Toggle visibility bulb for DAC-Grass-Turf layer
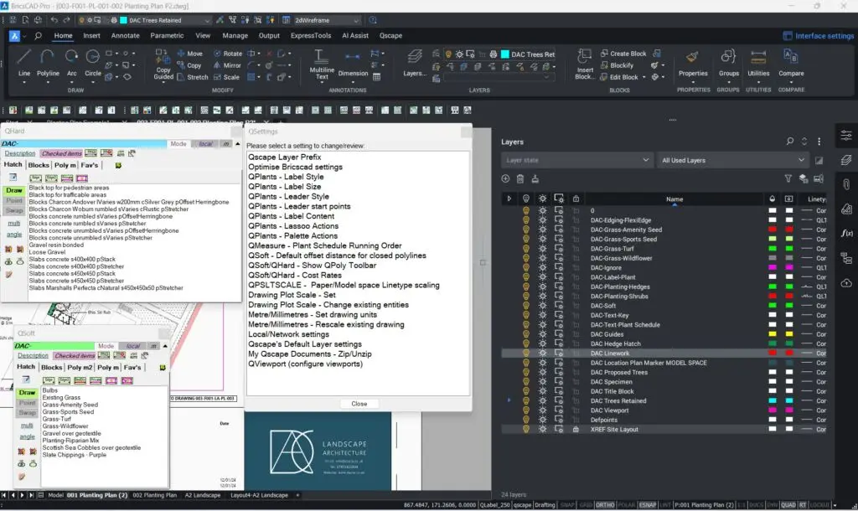Image resolution: width=858 pixels, height=511 pixels. coord(526,249)
